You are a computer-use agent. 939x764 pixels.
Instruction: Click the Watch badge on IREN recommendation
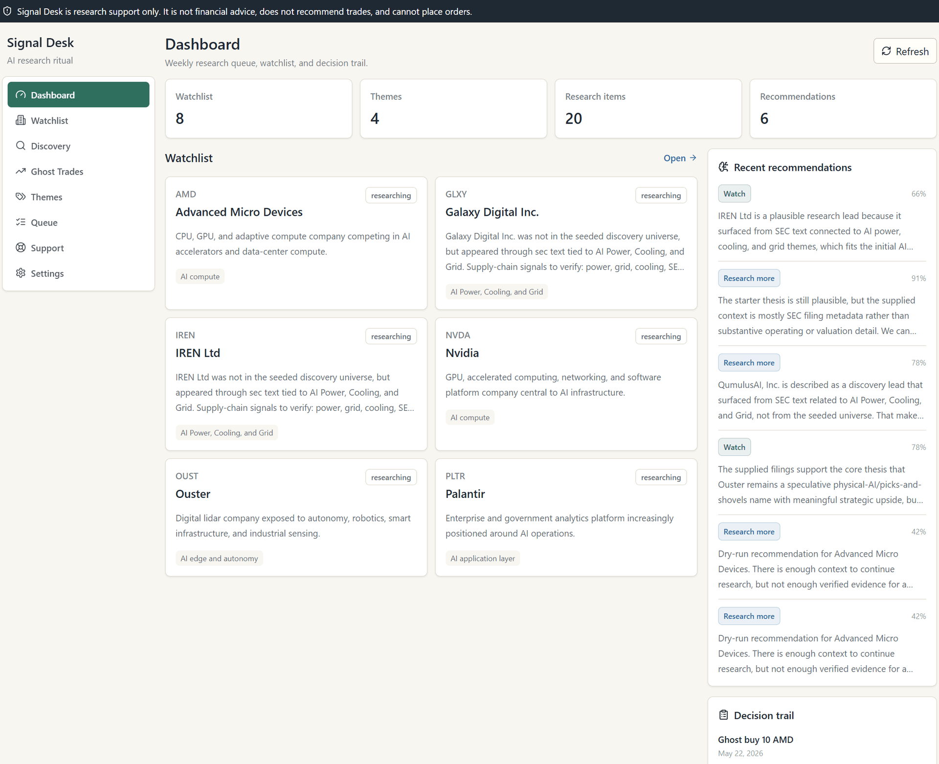(734, 194)
